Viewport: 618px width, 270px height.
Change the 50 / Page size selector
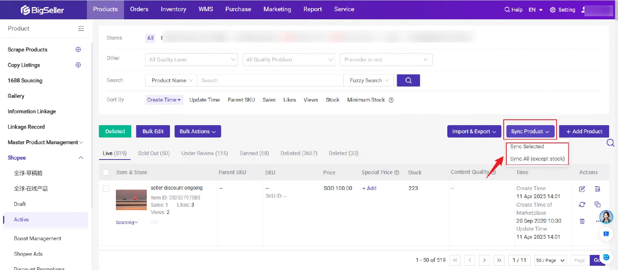550,260
